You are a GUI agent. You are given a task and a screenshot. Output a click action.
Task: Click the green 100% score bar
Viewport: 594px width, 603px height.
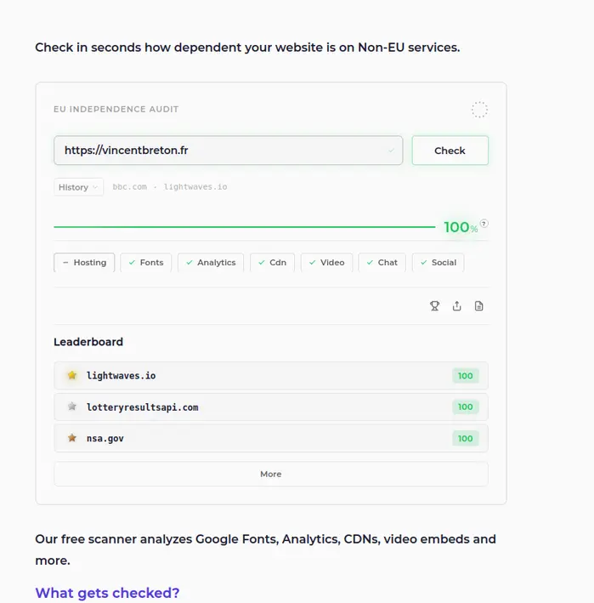pyautogui.click(x=245, y=227)
